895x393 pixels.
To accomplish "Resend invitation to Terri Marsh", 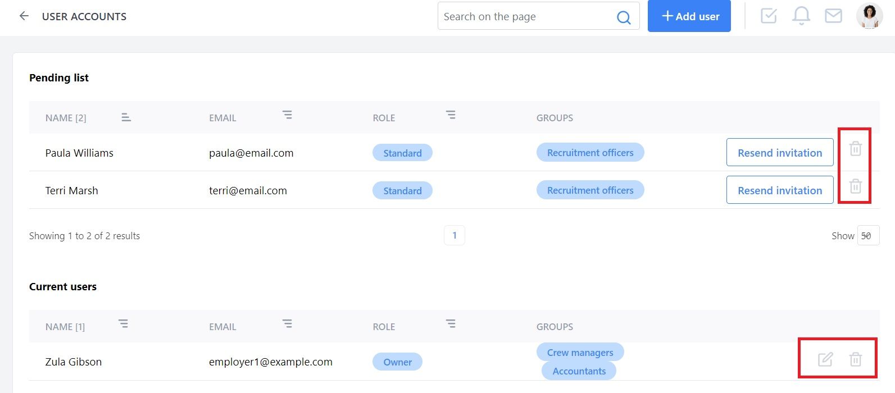I will pyautogui.click(x=780, y=190).
